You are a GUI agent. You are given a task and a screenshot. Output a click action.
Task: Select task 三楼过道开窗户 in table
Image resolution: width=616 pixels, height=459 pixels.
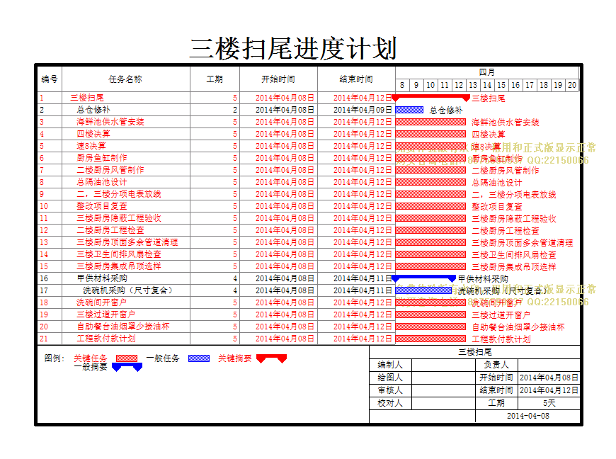(x=105, y=314)
